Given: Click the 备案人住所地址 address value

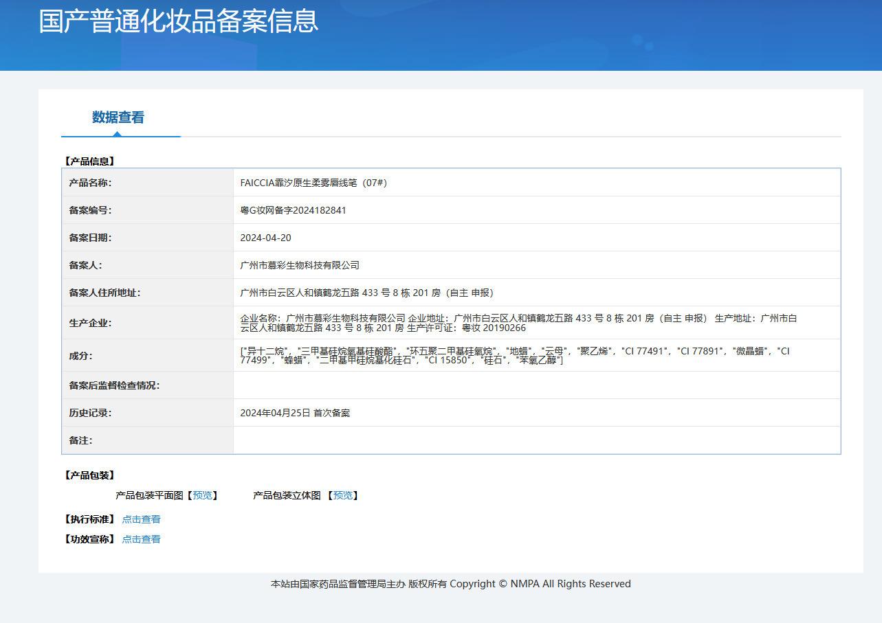Looking at the screenshot, I should pos(367,293).
